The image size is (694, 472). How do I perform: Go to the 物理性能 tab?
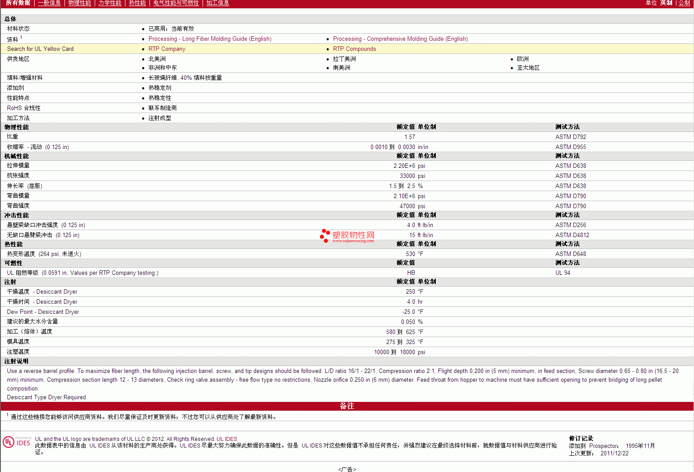click(x=80, y=3)
